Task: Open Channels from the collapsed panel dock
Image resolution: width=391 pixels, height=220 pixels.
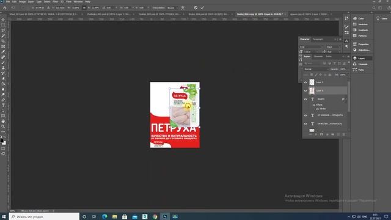Action: pyautogui.click(x=360, y=64)
